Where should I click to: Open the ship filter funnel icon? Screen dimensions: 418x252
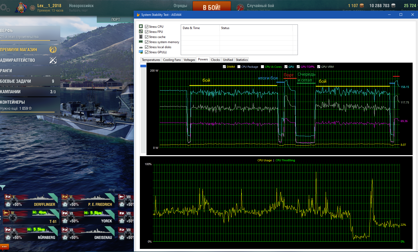point(3,188)
